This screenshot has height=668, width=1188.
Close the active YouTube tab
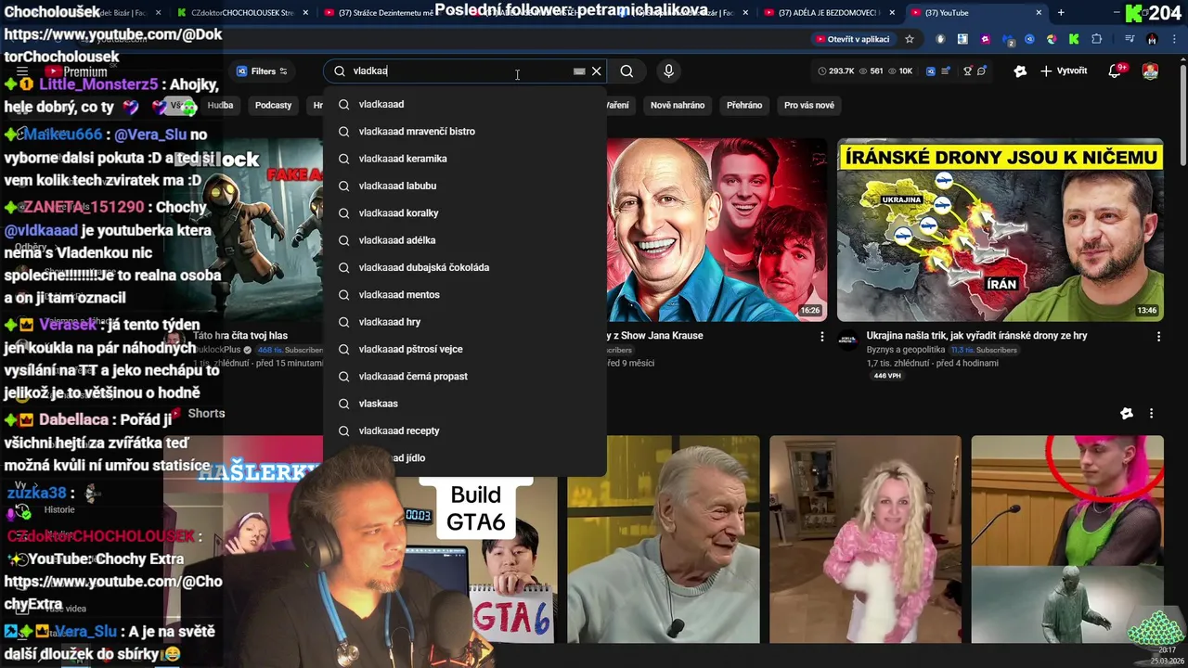[x=1039, y=13]
